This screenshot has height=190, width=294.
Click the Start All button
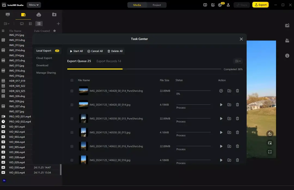(x=76, y=51)
